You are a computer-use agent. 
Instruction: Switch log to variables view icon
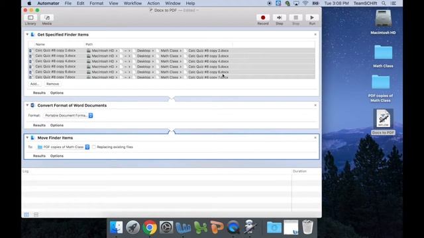click(36, 215)
